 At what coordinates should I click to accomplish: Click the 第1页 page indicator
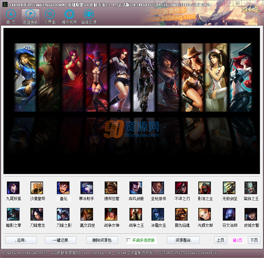tap(237, 240)
